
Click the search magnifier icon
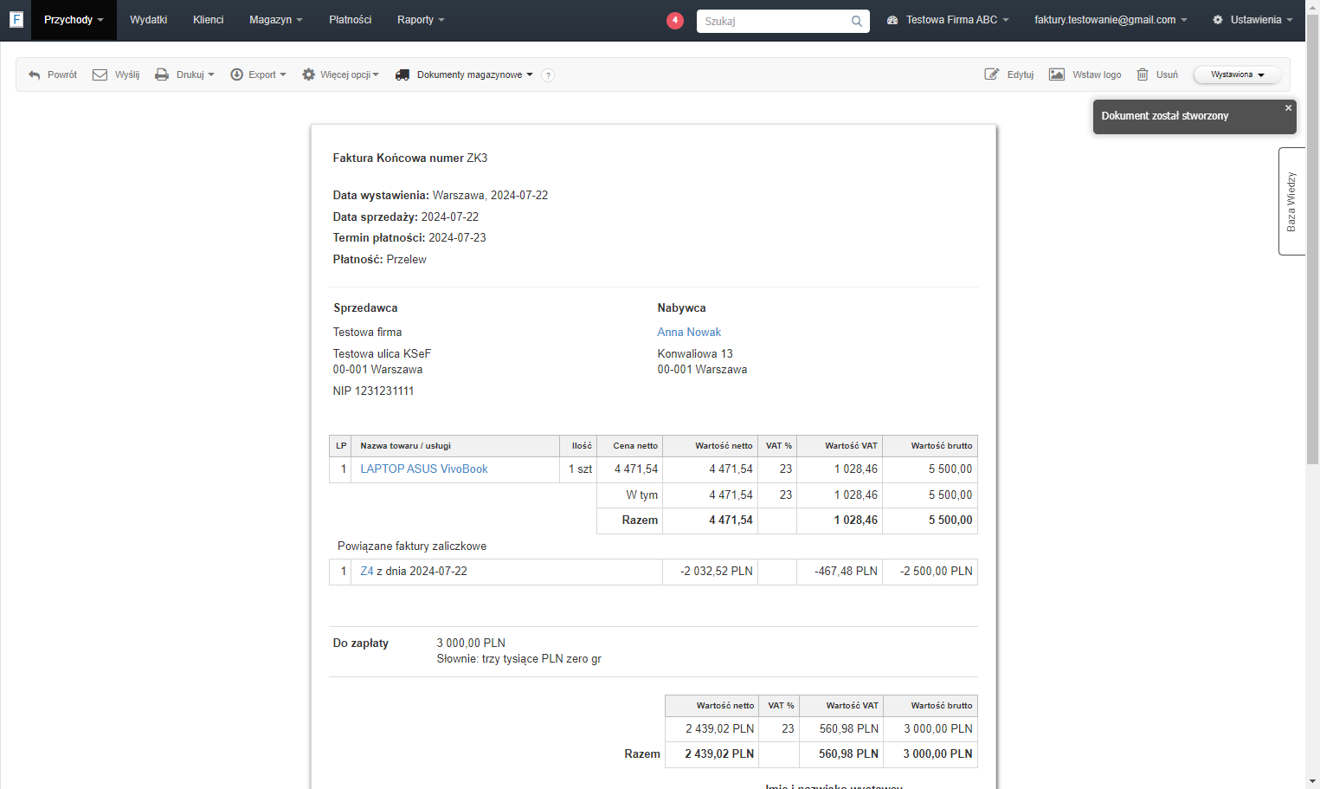click(x=856, y=21)
